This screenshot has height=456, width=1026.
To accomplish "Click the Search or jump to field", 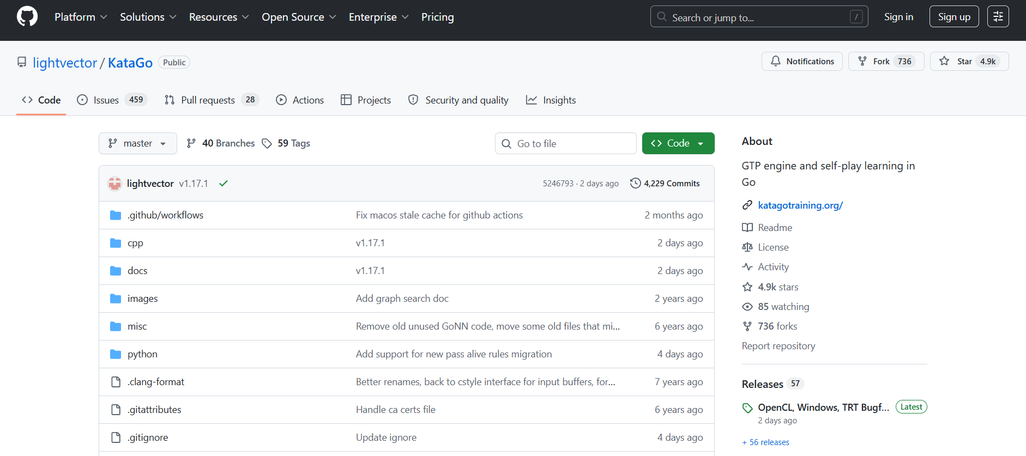I will tap(759, 16).
